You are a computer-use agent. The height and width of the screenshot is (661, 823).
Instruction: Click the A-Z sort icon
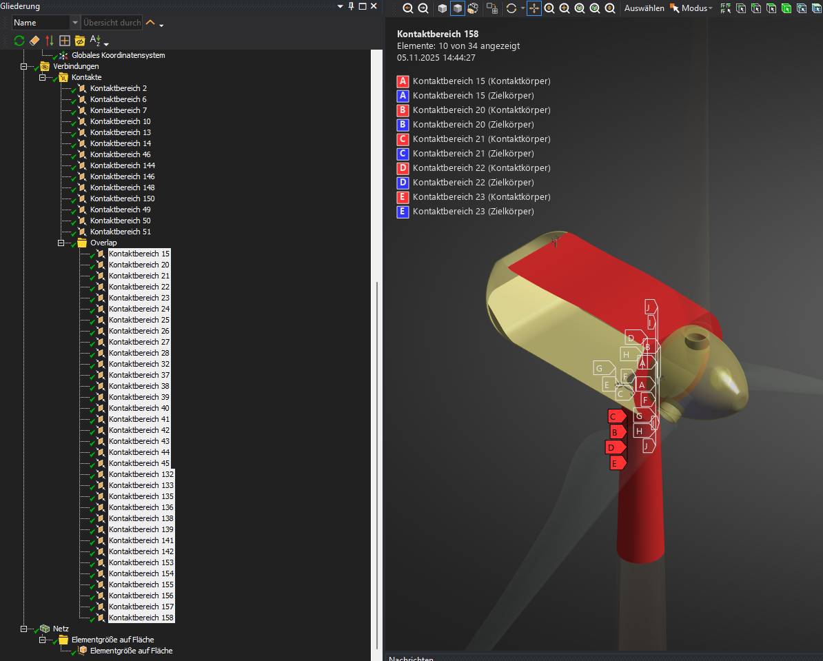coord(96,41)
